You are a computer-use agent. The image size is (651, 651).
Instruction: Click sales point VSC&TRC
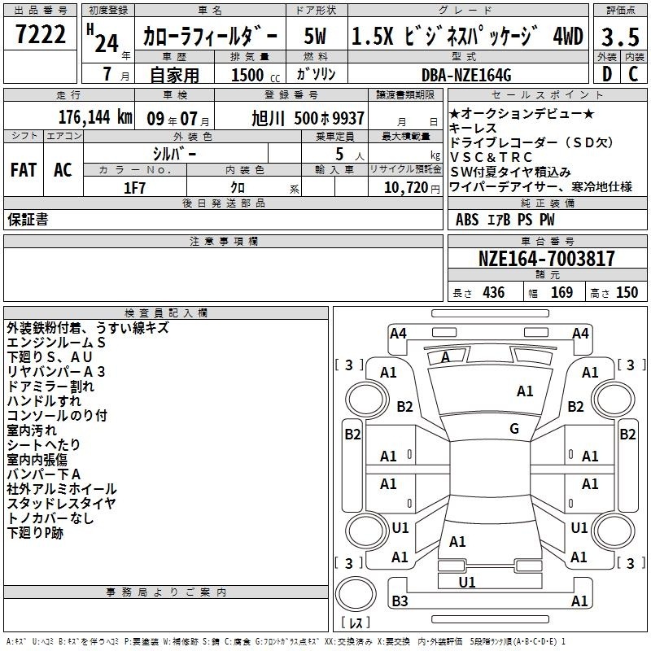pos(491,157)
